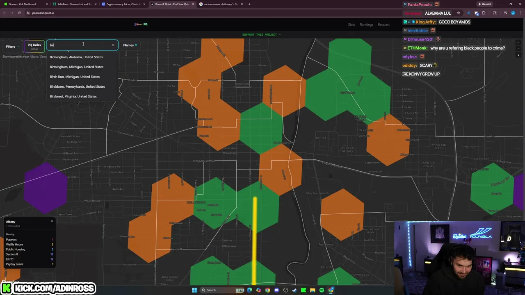The width and height of the screenshot is (525, 295).
Task: Click the Payday Loans nearby row
Action: tap(30, 264)
